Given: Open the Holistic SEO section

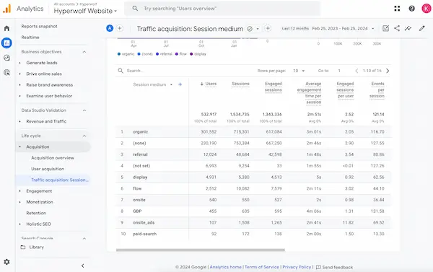Looking at the screenshot, I should 39,224.
